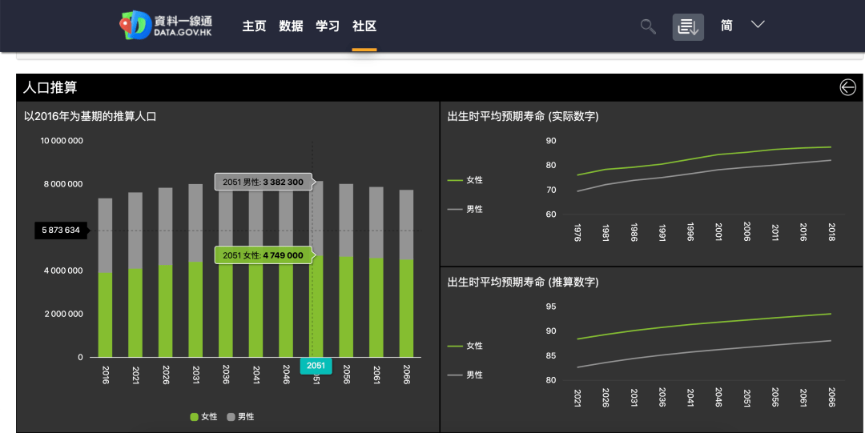Click the green 2051 女性 tooltip label
Viewport: 865px width, 433px height.
coord(264,255)
